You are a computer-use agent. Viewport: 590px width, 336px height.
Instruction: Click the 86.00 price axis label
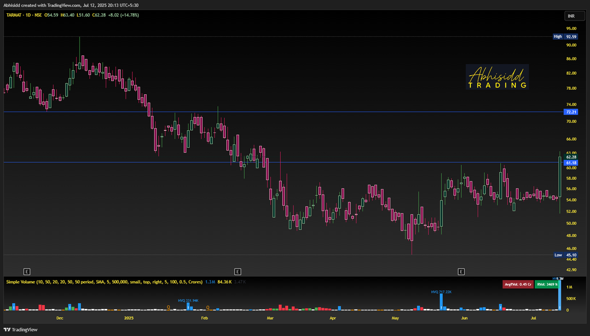pyautogui.click(x=571, y=59)
